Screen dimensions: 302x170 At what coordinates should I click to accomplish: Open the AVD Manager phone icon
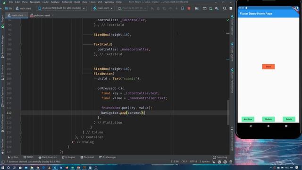211,8
